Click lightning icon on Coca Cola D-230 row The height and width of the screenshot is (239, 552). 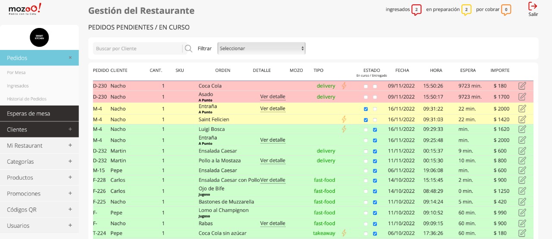(x=344, y=86)
